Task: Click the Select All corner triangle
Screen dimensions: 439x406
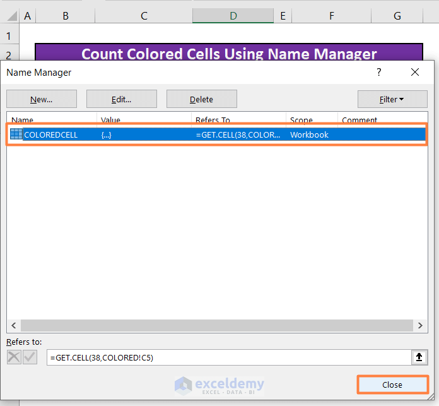Action: coord(12,16)
